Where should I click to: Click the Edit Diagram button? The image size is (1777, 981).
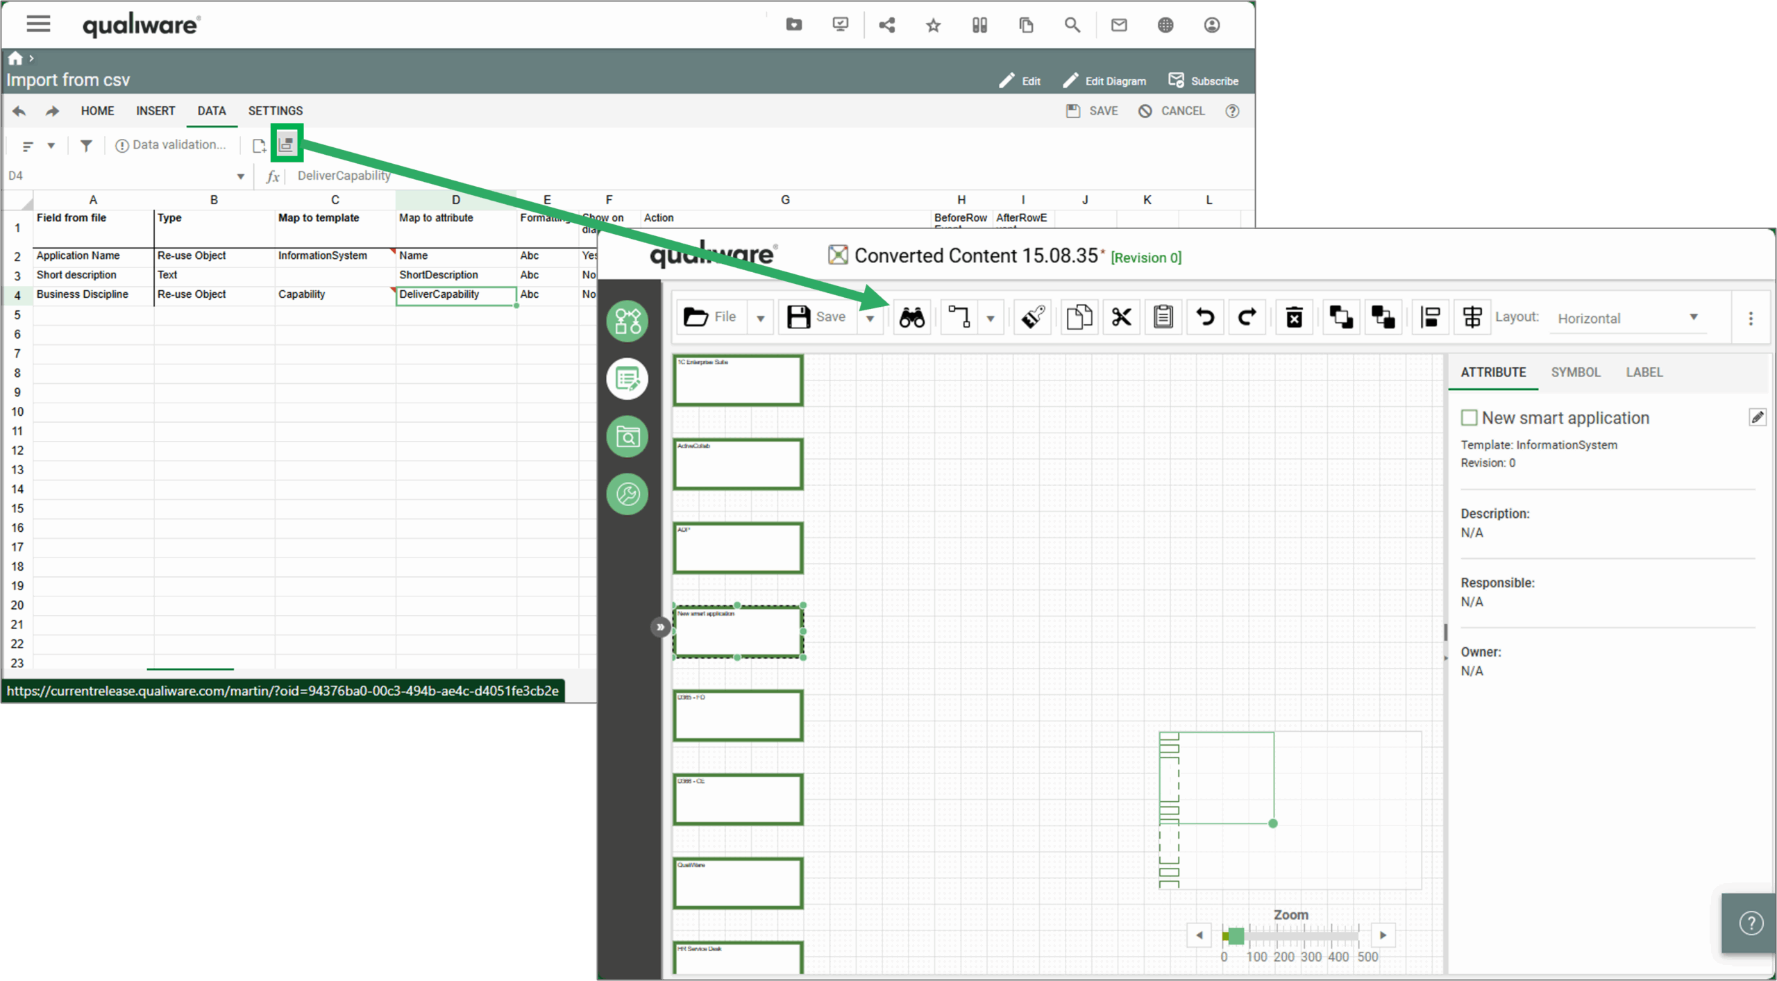1104,81
